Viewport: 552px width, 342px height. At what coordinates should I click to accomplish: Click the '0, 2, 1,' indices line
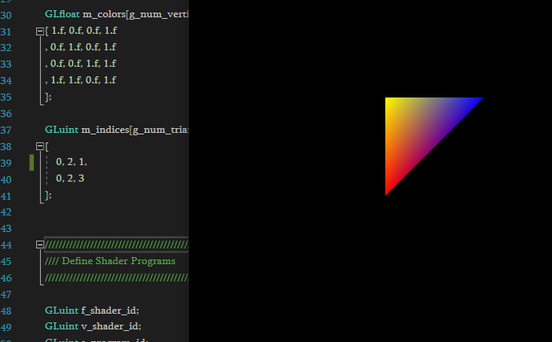72,162
